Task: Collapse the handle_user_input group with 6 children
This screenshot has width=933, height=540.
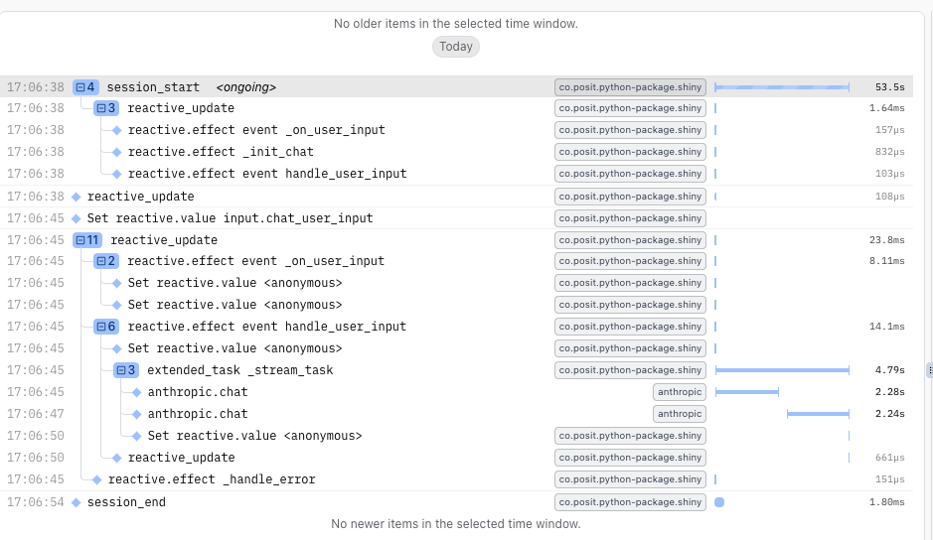Action: coord(100,327)
